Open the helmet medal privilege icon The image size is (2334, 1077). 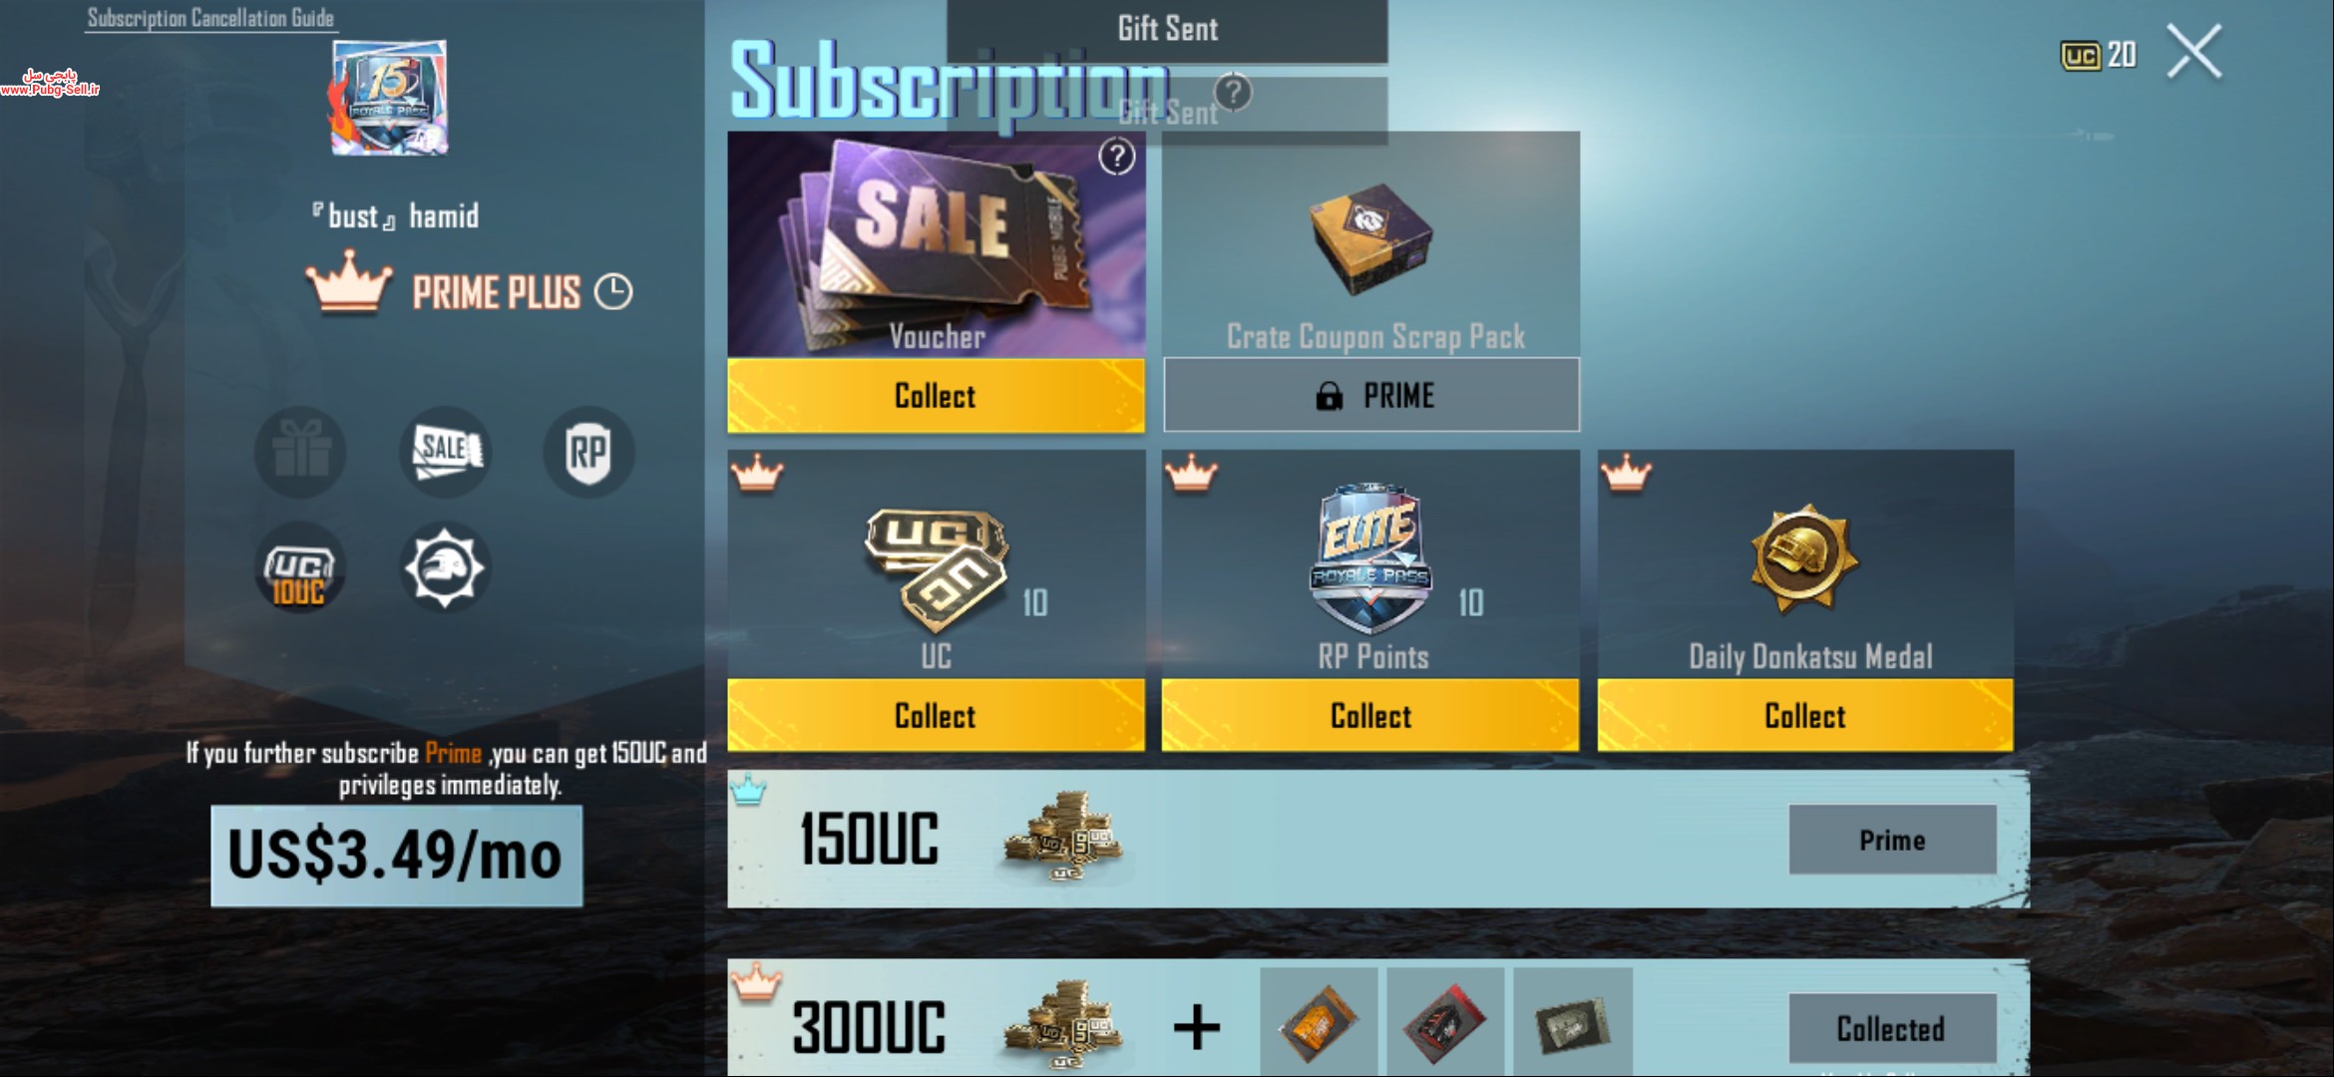(x=445, y=568)
